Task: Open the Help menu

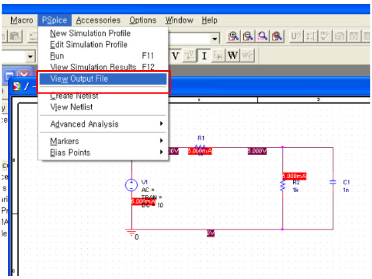Action: [x=209, y=20]
